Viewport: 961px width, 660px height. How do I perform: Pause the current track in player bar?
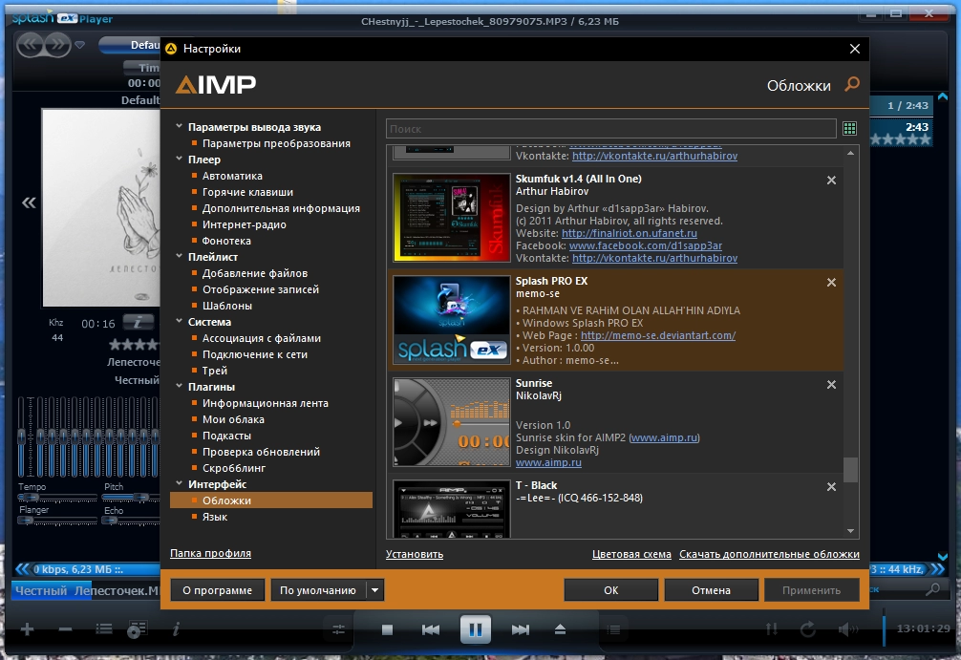point(476,629)
